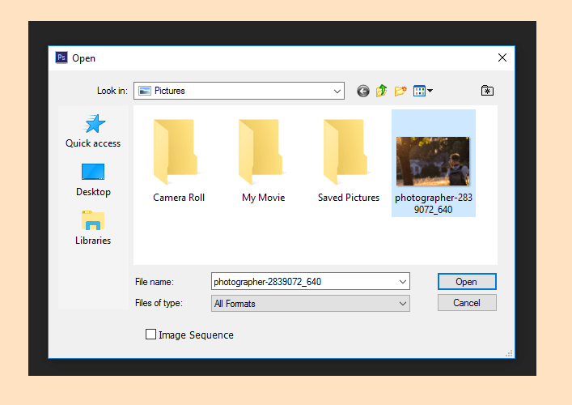Go to Desktop in sidebar
Image resolution: width=572 pixels, height=405 pixels.
point(93,180)
